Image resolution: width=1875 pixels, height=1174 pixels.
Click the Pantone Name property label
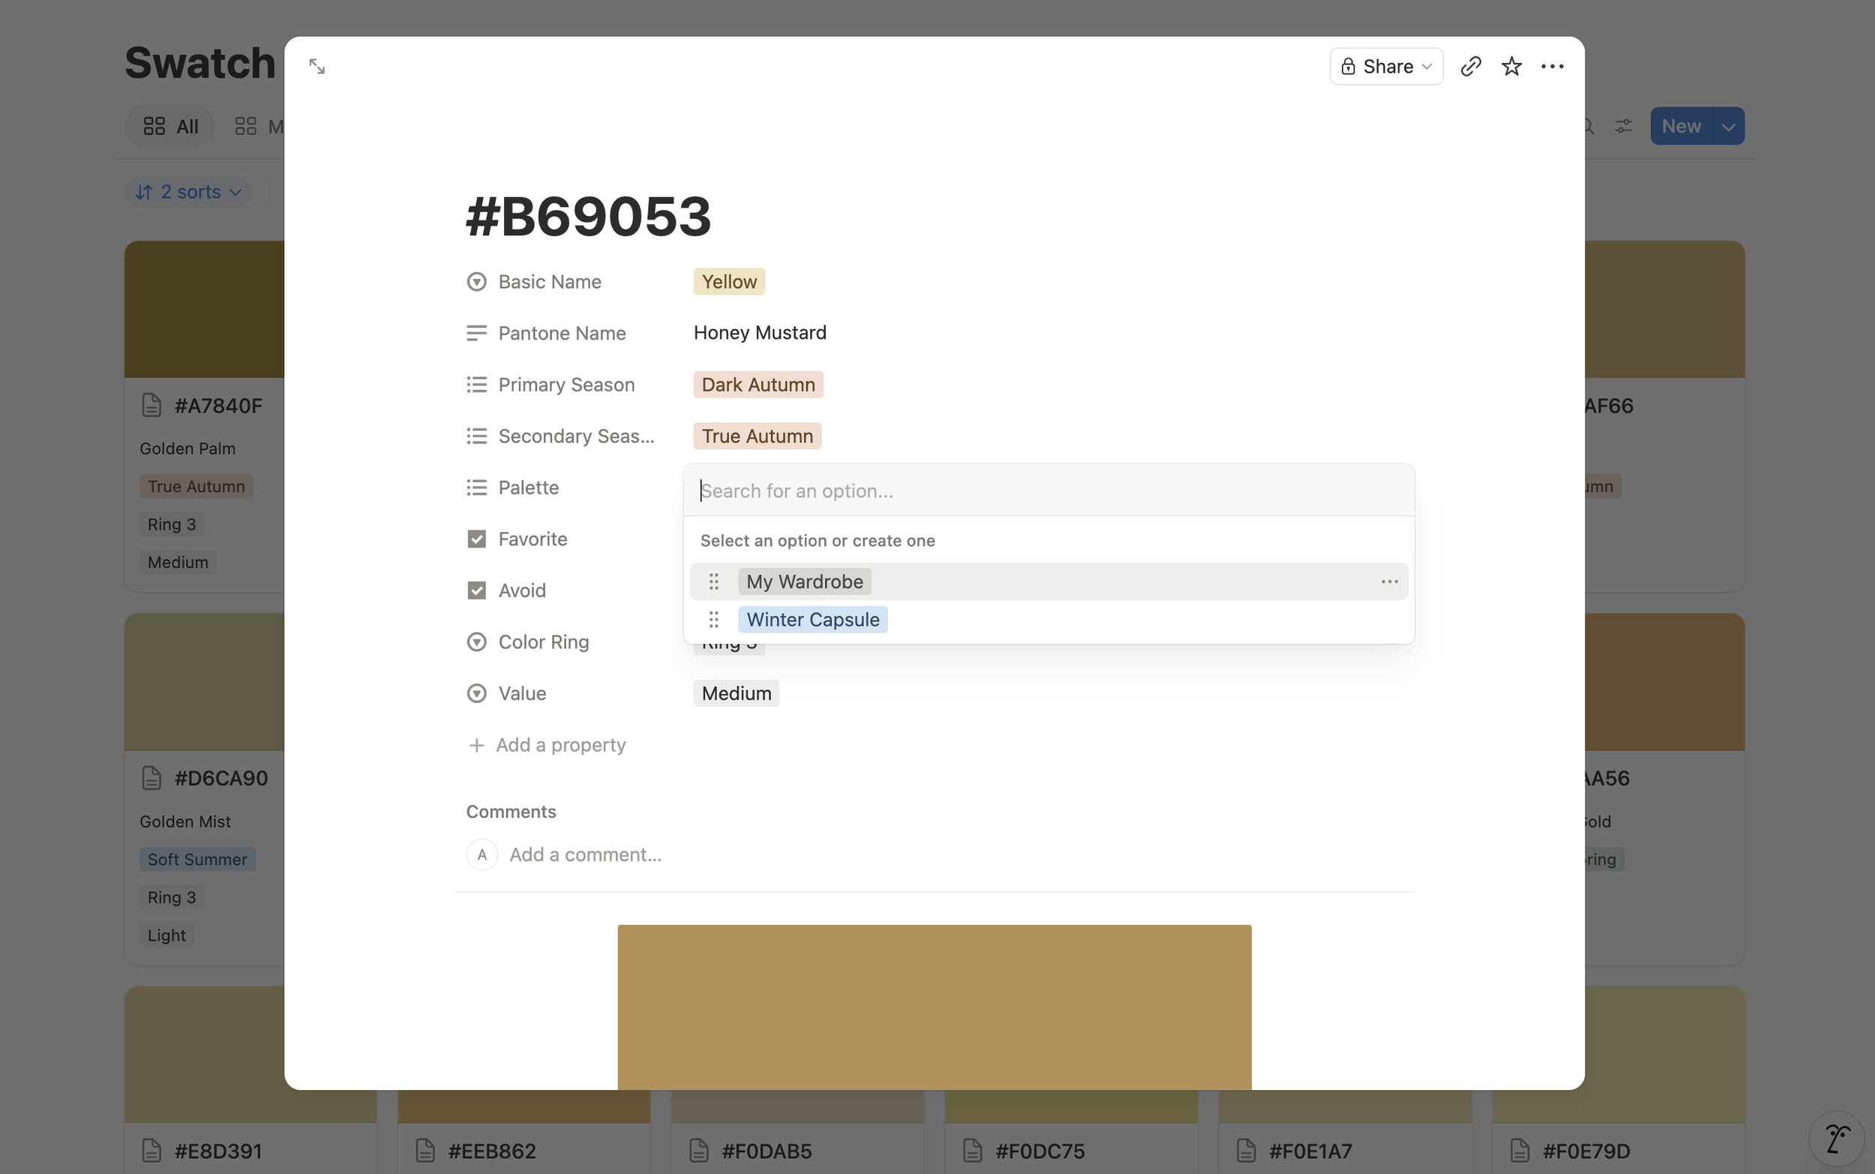(x=562, y=333)
